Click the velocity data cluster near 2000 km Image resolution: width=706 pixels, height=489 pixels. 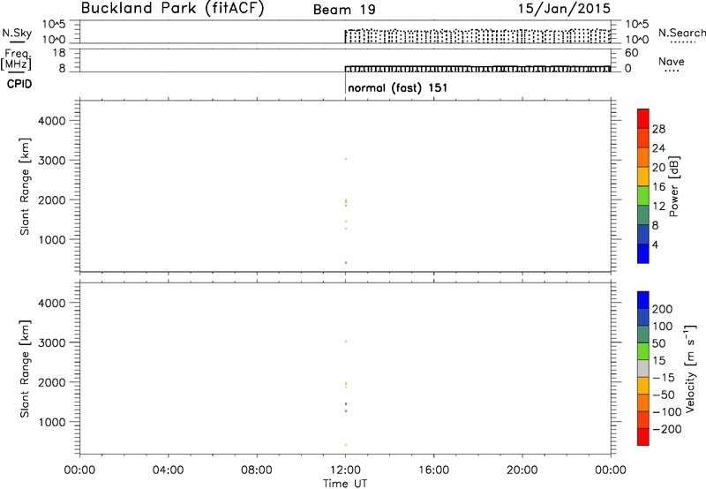346,385
